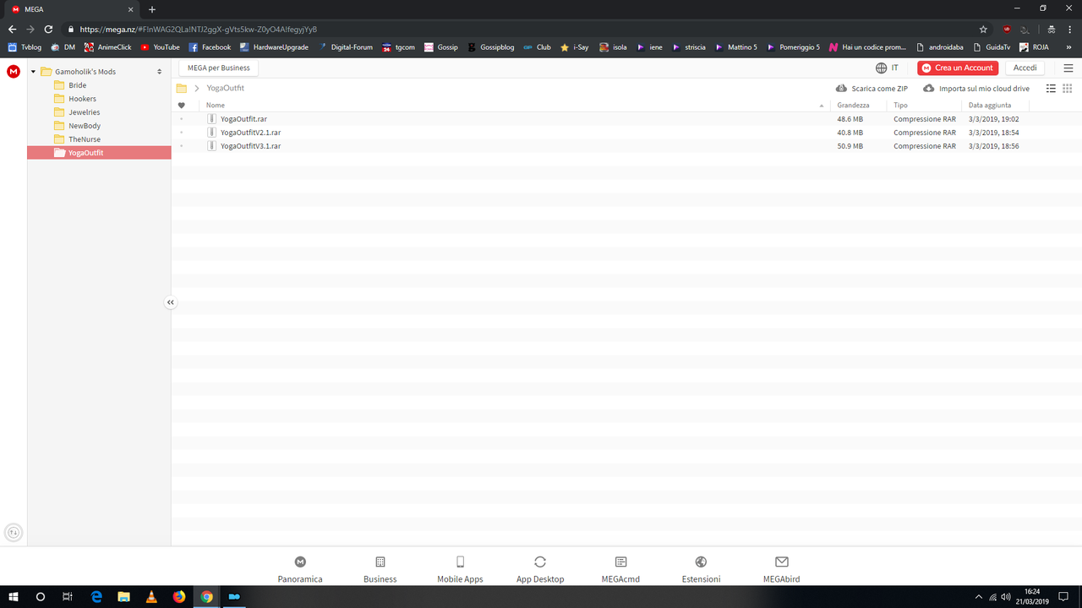Open VLC from the taskbar
1082x608 pixels.
coord(151,596)
